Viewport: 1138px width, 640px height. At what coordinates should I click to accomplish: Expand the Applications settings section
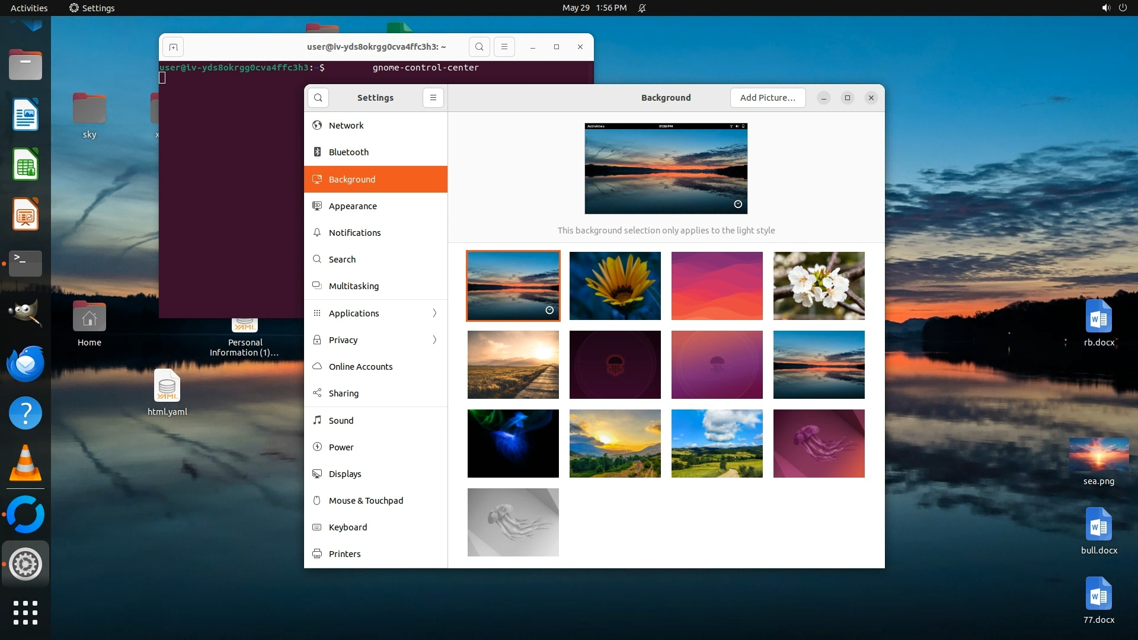(376, 313)
